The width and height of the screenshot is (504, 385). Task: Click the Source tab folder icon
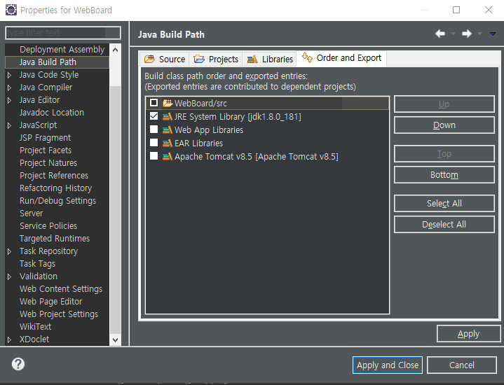[149, 59]
